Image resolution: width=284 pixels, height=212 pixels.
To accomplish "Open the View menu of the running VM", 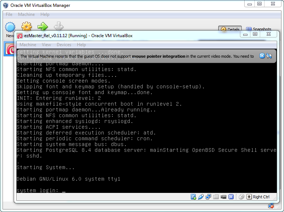I will click(x=46, y=45).
